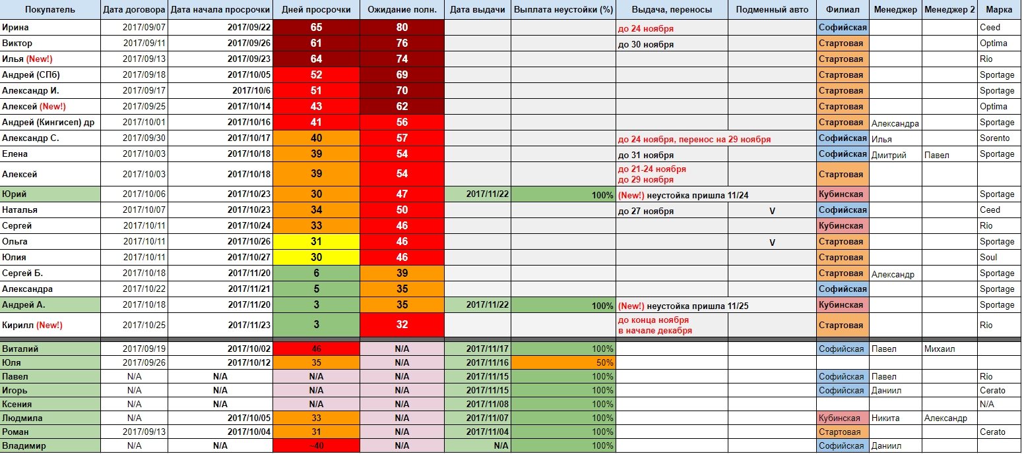Select the Выплата неустойки (%) header

(x=563, y=10)
